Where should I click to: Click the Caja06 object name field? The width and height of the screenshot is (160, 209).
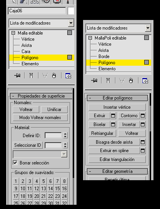[x=37, y=11]
